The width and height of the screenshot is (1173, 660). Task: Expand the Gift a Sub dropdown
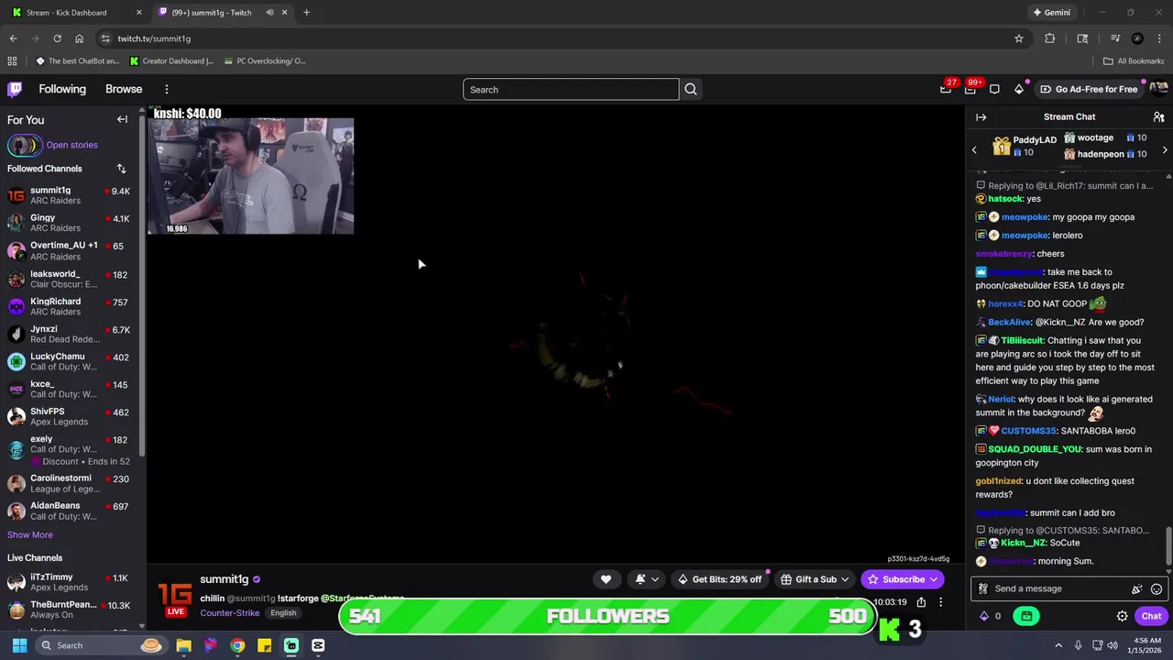point(844,579)
